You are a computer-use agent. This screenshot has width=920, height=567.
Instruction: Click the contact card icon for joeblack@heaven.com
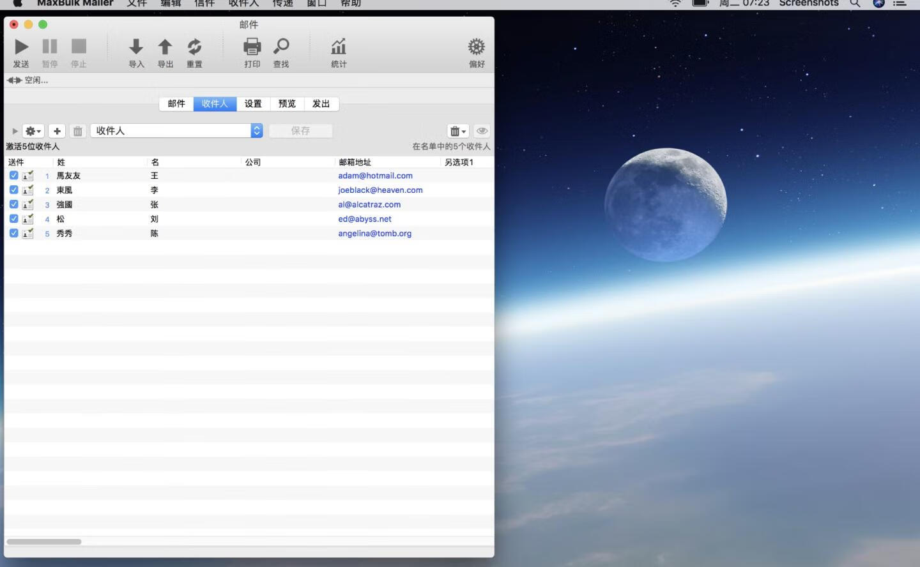coord(27,190)
